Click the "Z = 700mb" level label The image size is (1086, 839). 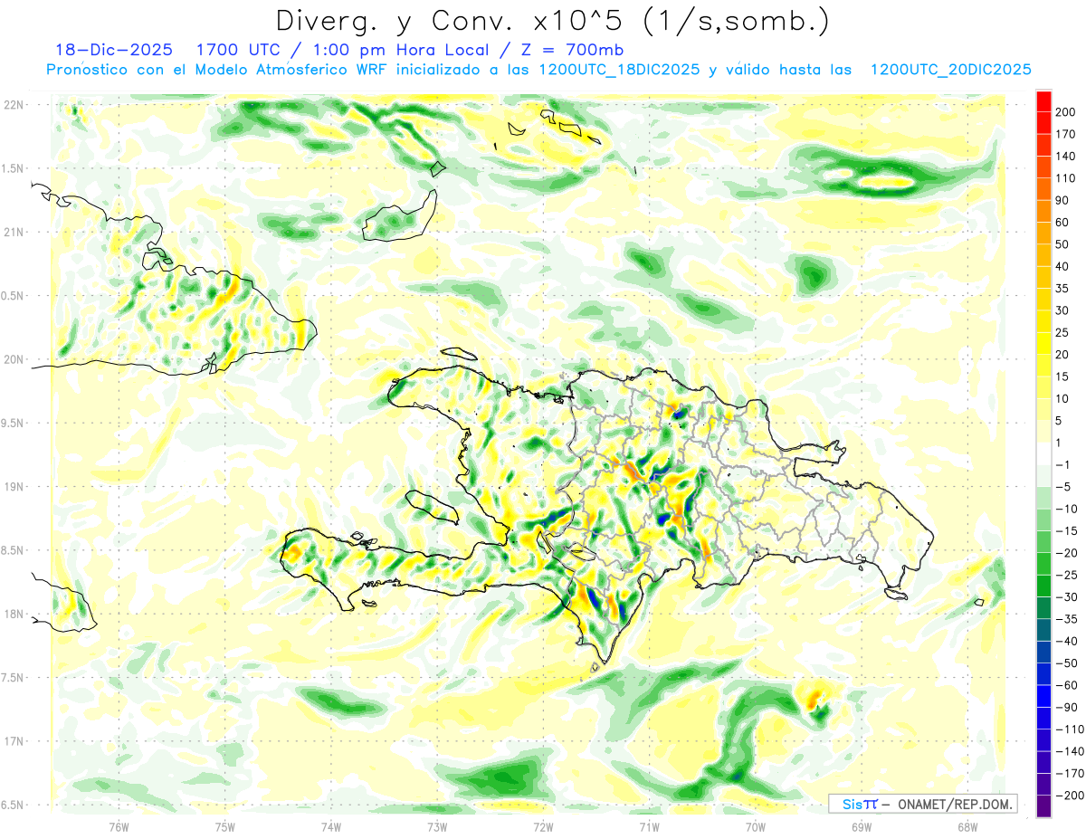click(571, 50)
